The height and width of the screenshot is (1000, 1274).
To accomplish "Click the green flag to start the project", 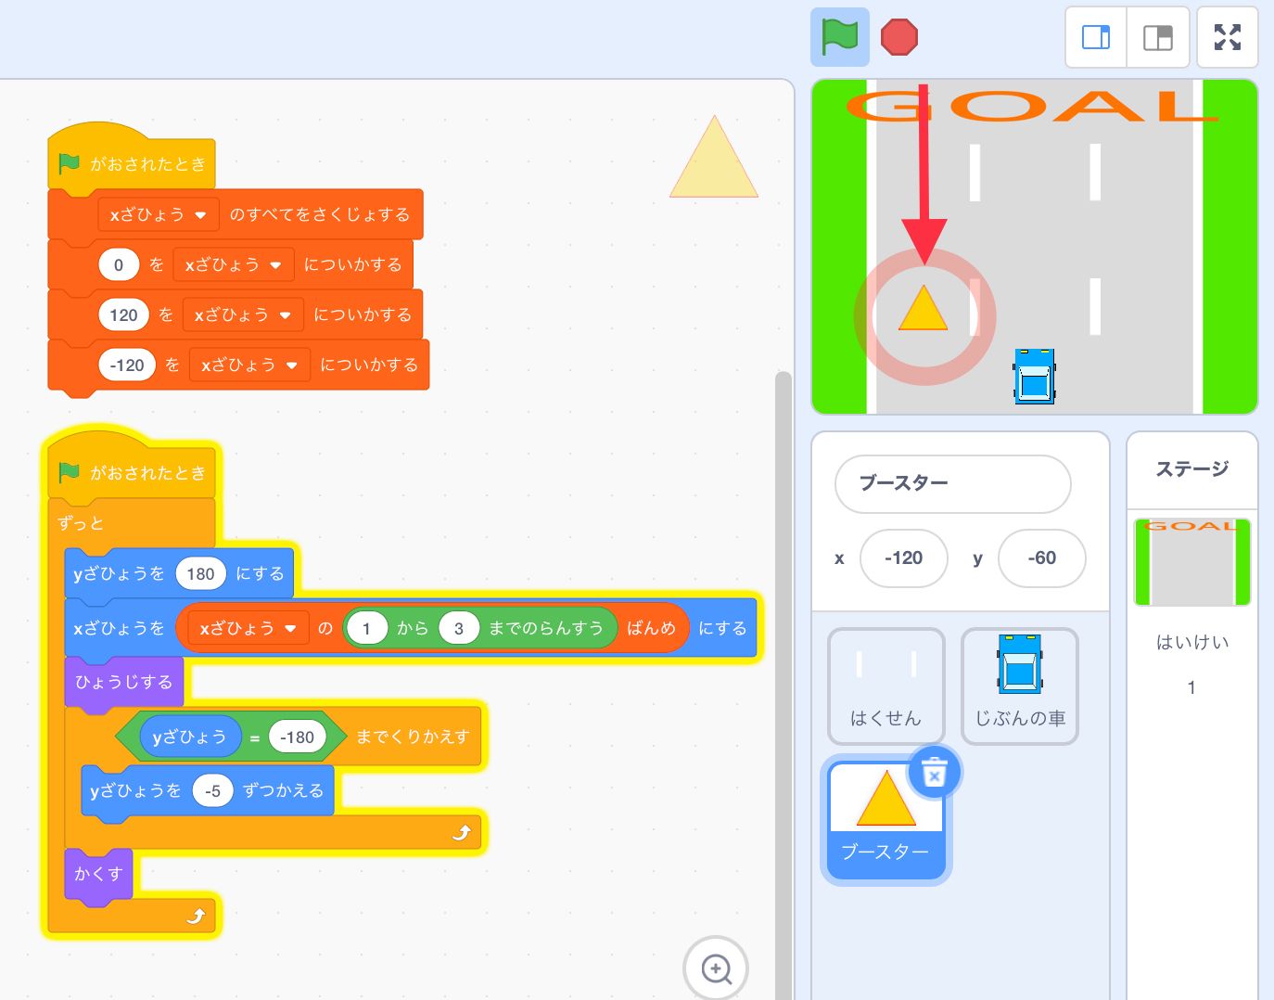I will coord(838,37).
